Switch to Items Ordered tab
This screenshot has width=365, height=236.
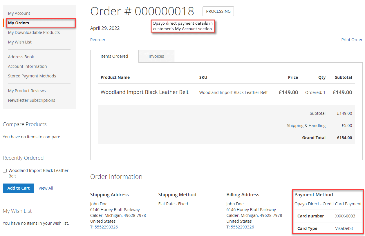114,56
